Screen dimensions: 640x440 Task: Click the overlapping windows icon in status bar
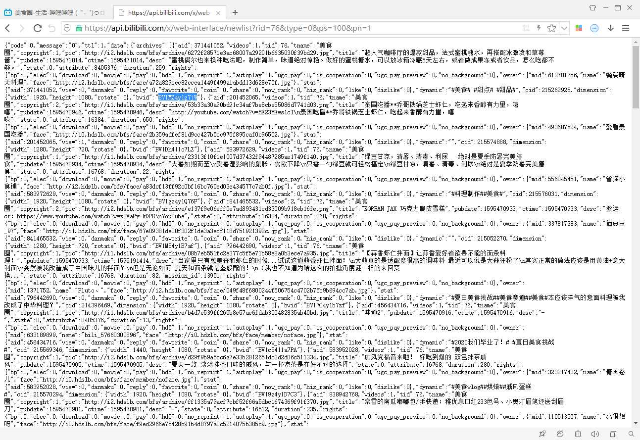tap(613, 434)
